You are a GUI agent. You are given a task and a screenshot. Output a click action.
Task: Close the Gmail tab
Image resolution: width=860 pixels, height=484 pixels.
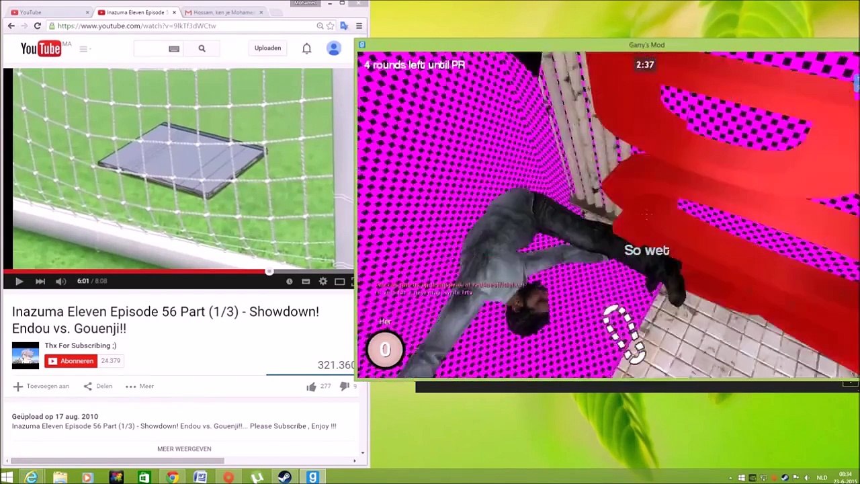tap(261, 12)
